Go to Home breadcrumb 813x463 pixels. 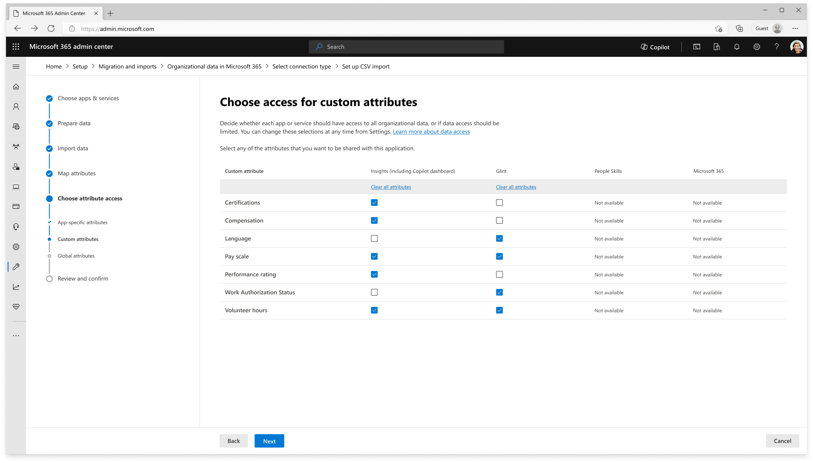[54, 66]
